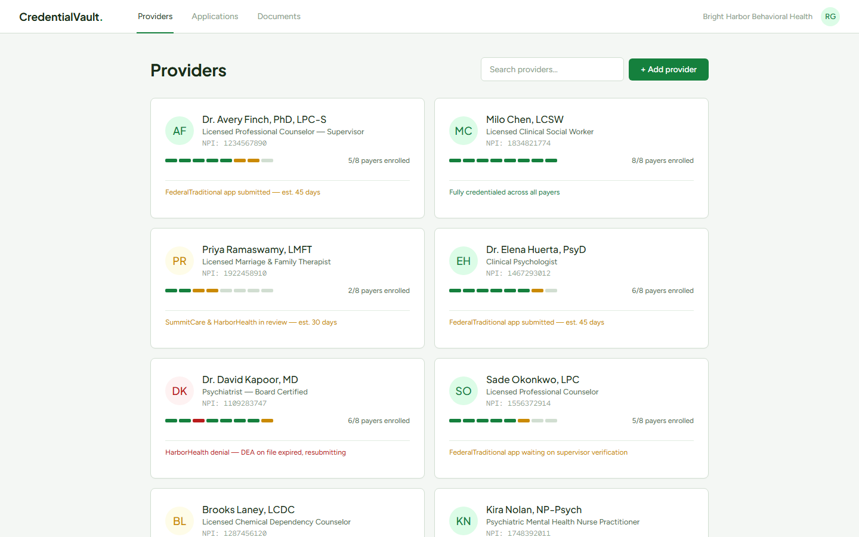Click the Providers page heading
Screen dimensions: 859x537
pyautogui.click(x=189, y=70)
